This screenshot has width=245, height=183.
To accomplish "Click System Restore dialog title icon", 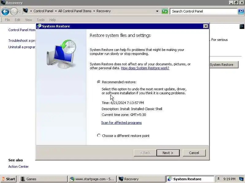I will (x=39, y=26).
